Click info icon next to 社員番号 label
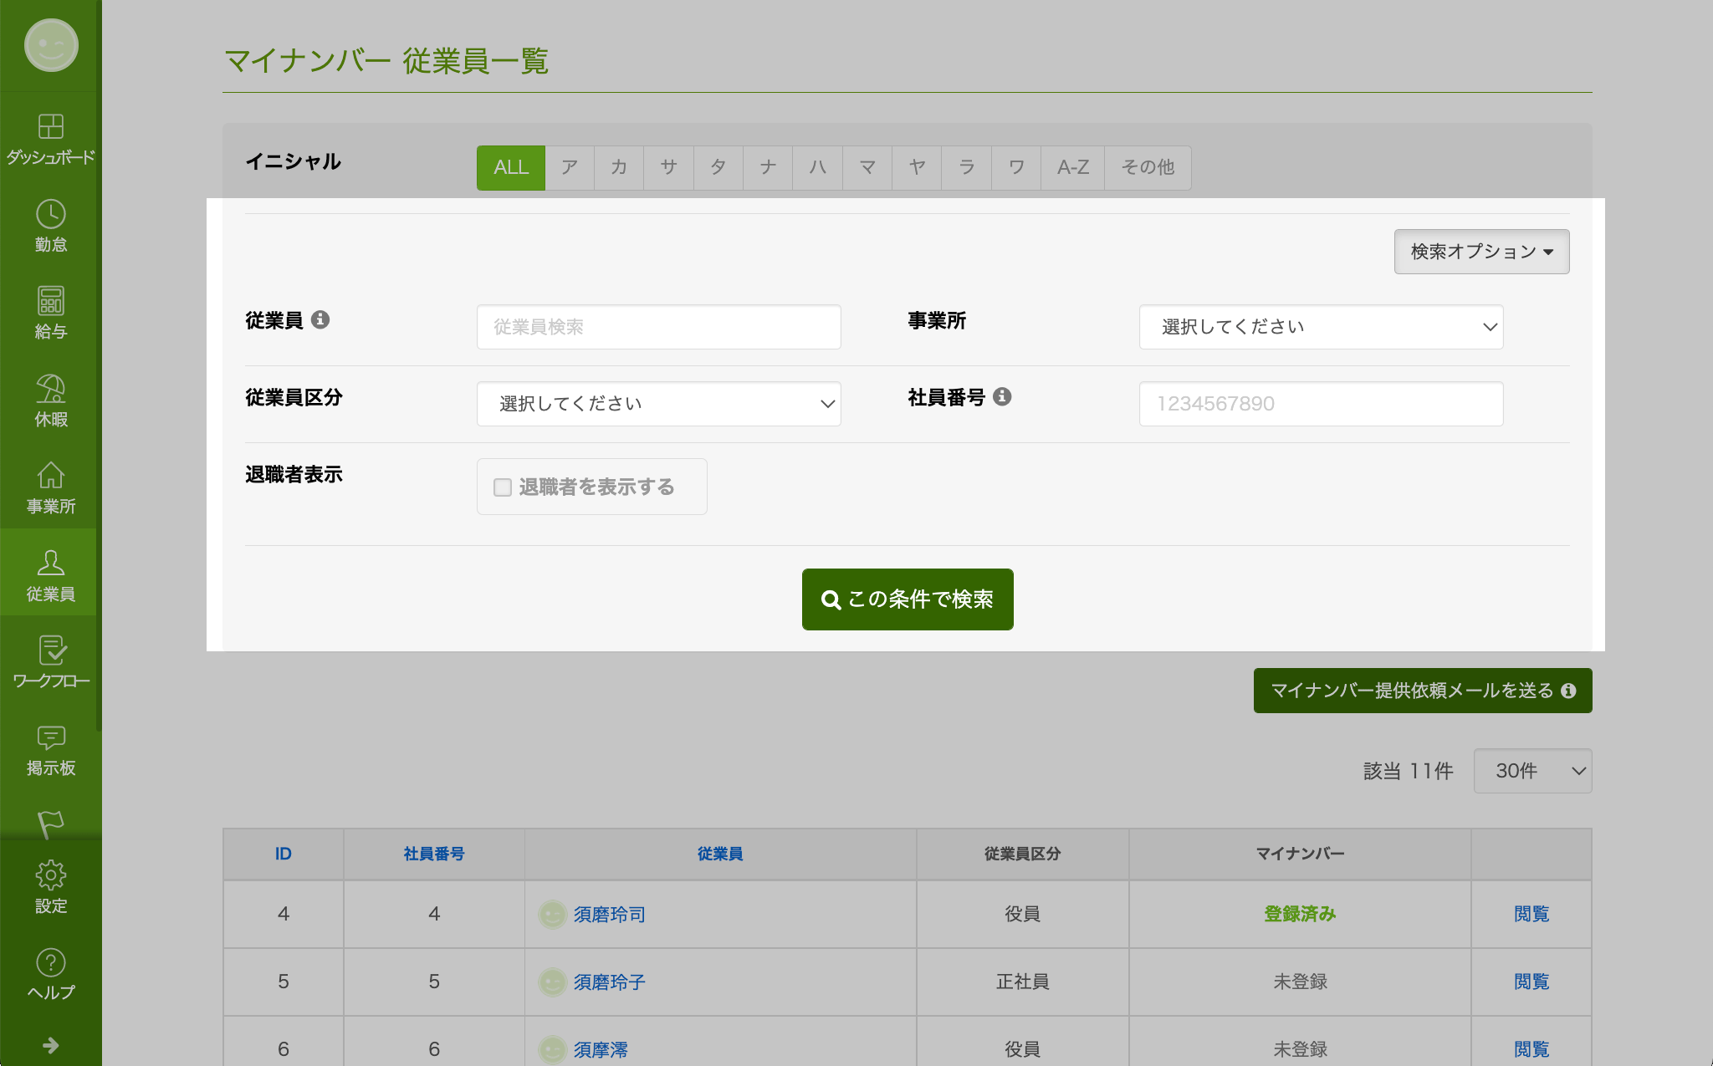 1002,397
